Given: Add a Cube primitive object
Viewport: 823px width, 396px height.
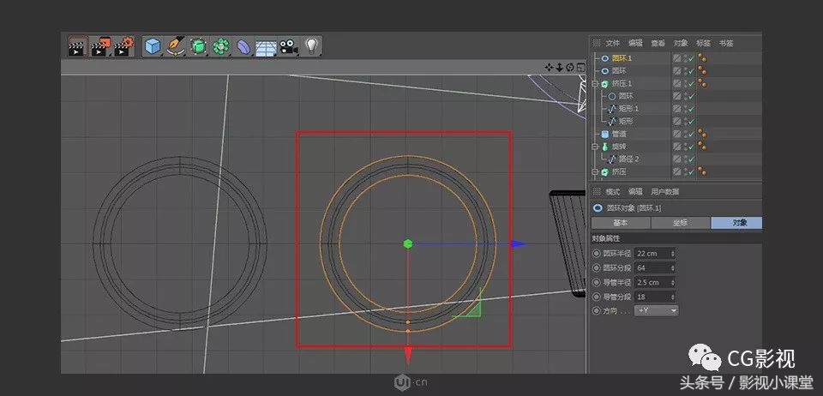Looking at the screenshot, I should coord(153,46).
